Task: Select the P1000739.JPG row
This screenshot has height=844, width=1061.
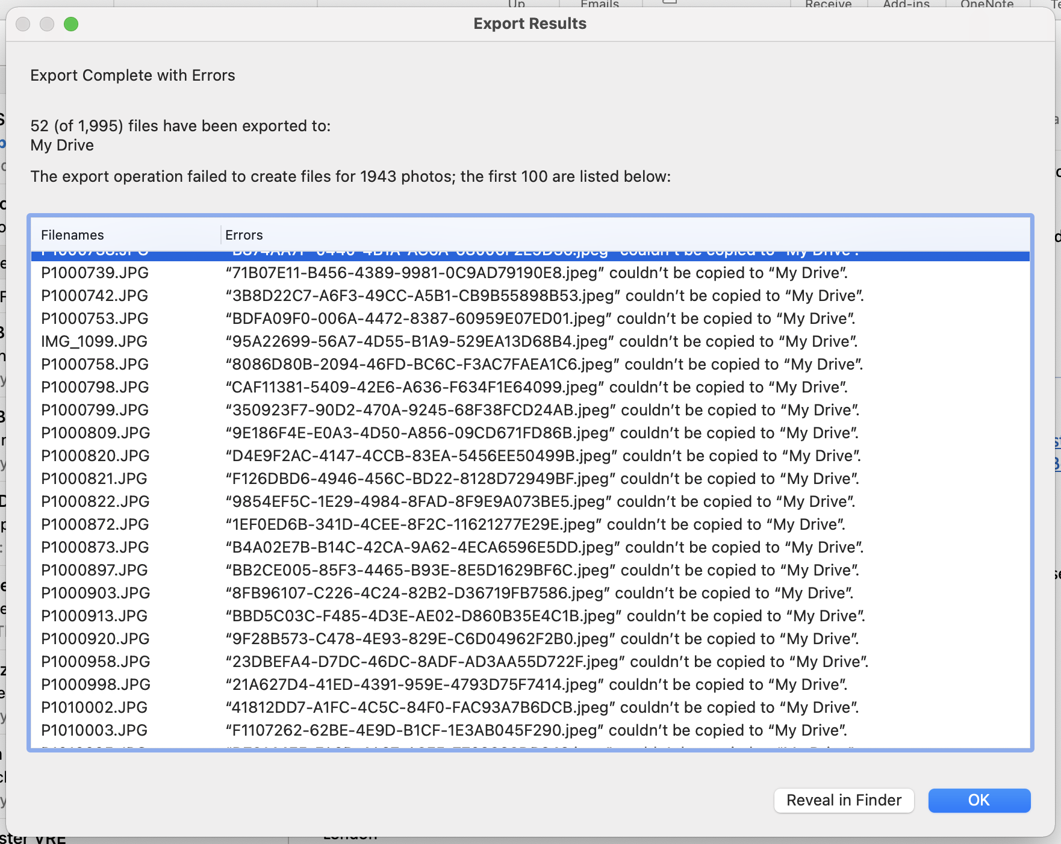Action: click(x=530, y=273)
